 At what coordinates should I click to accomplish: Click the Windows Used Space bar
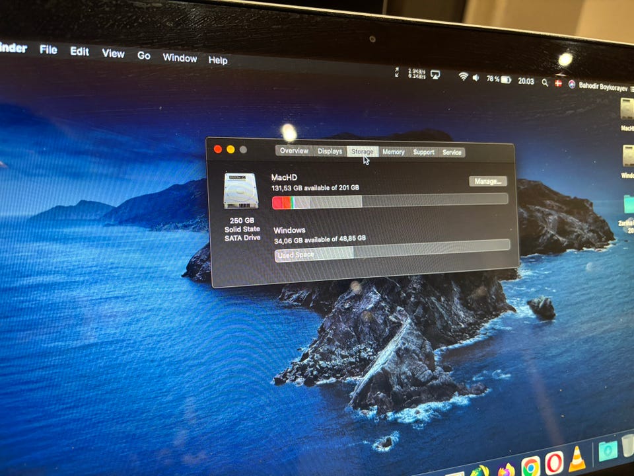tap(392, 251)
